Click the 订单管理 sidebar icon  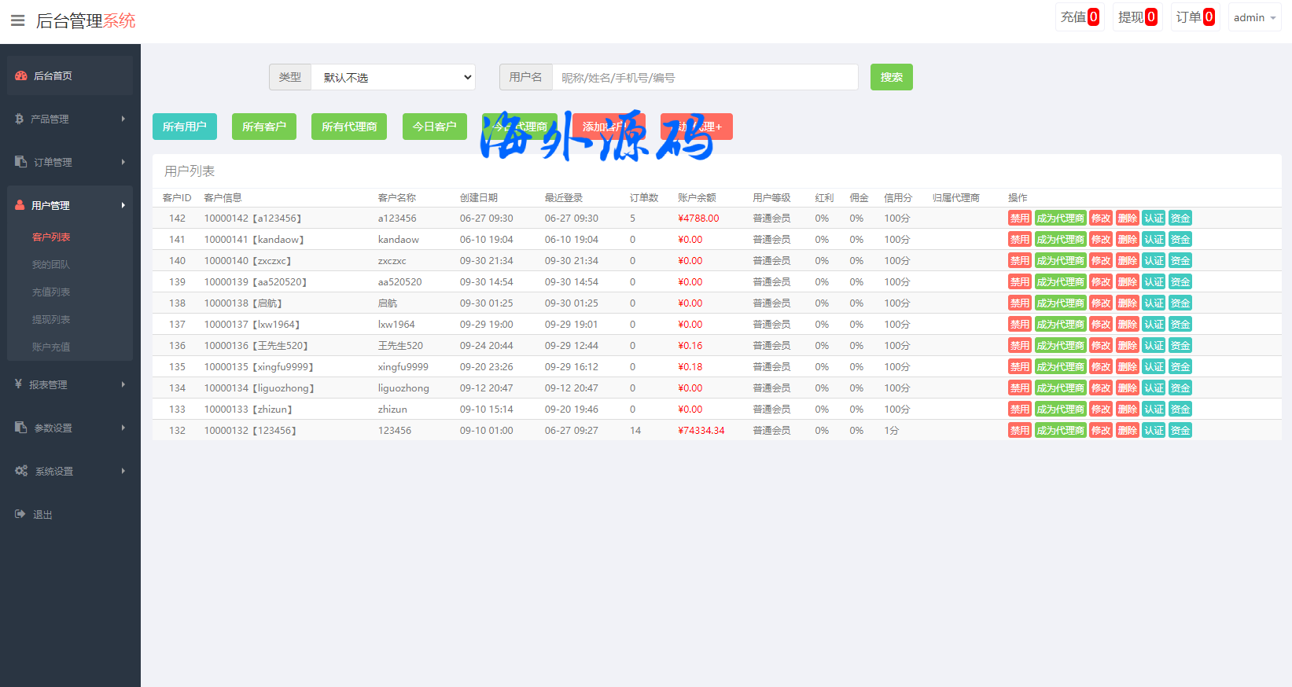[21, 162]
